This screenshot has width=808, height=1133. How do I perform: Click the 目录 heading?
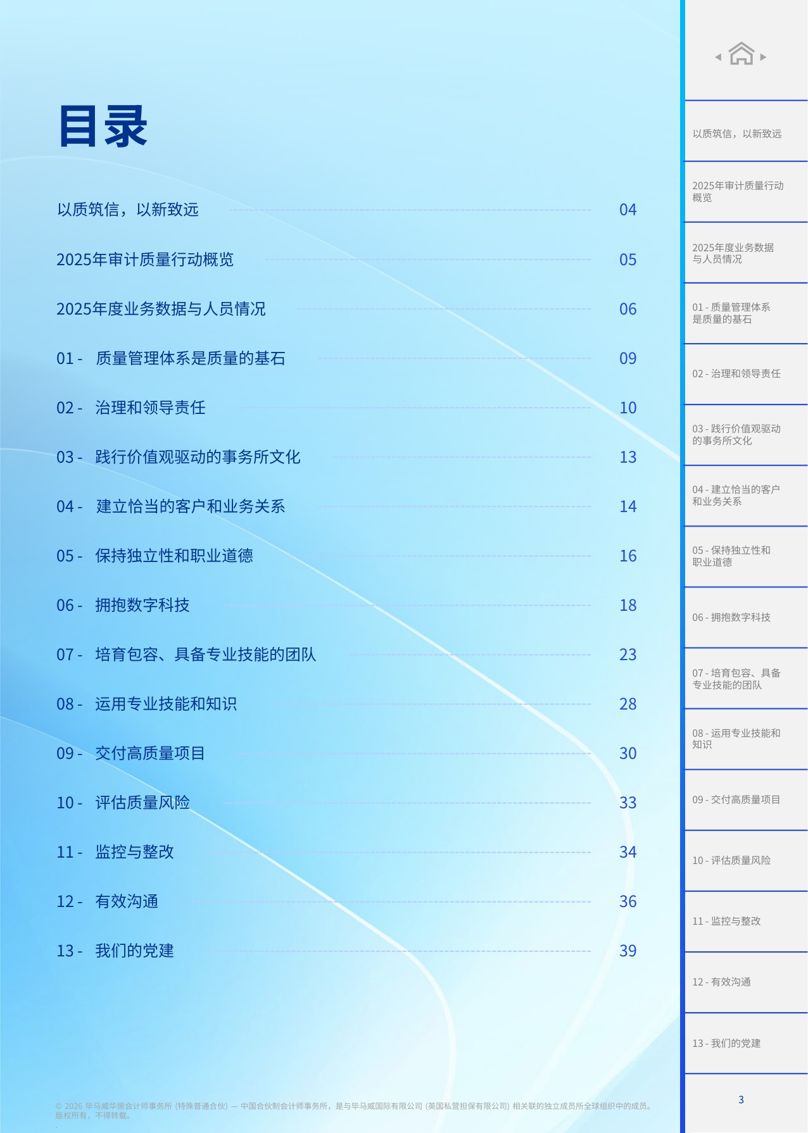(x=103, y=127)
